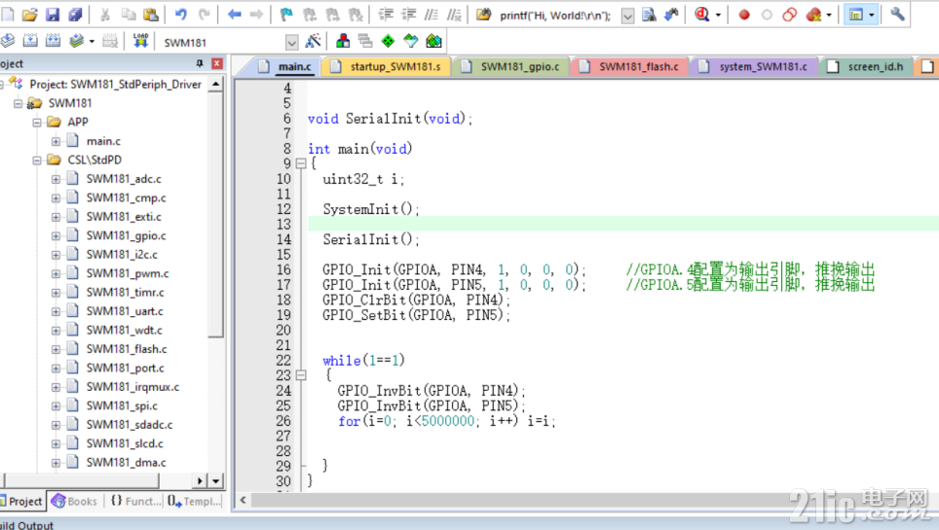Open Configuration with the wrench icon
The image size is (939, 530).
pyautogui.click(x=897, y=14)
